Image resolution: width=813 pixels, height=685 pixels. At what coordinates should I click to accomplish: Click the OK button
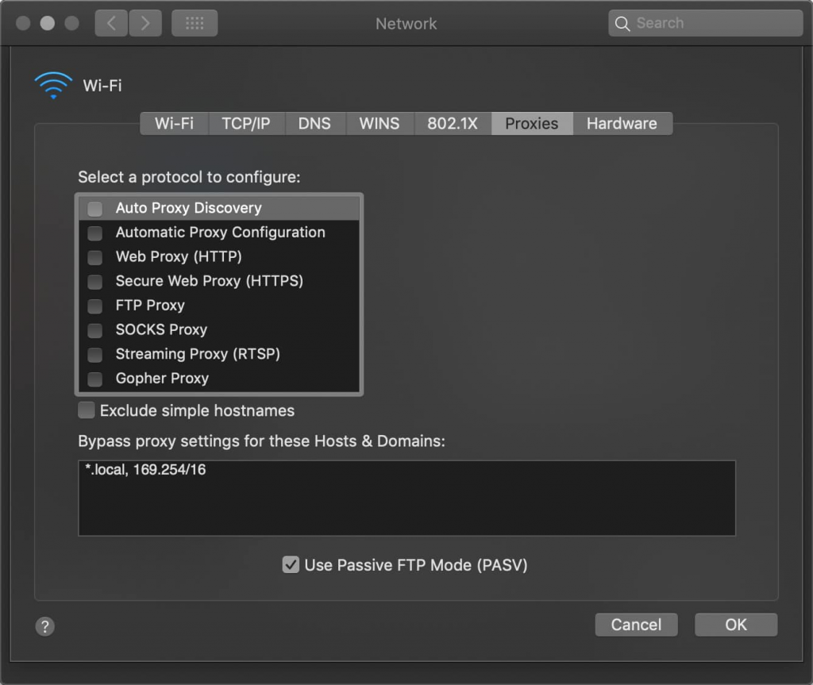tap(735, 625)
